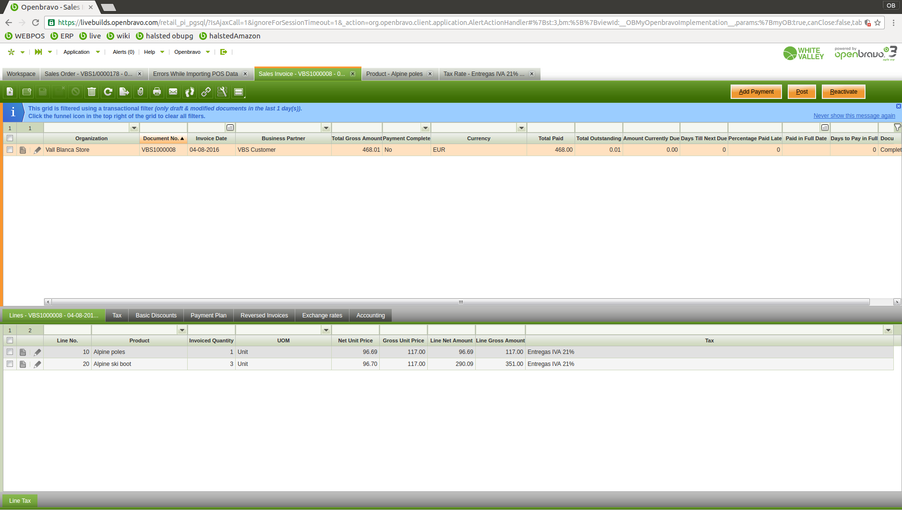Open Business Partner filter dropdown
Screen dimensions: 902x510
326,128
